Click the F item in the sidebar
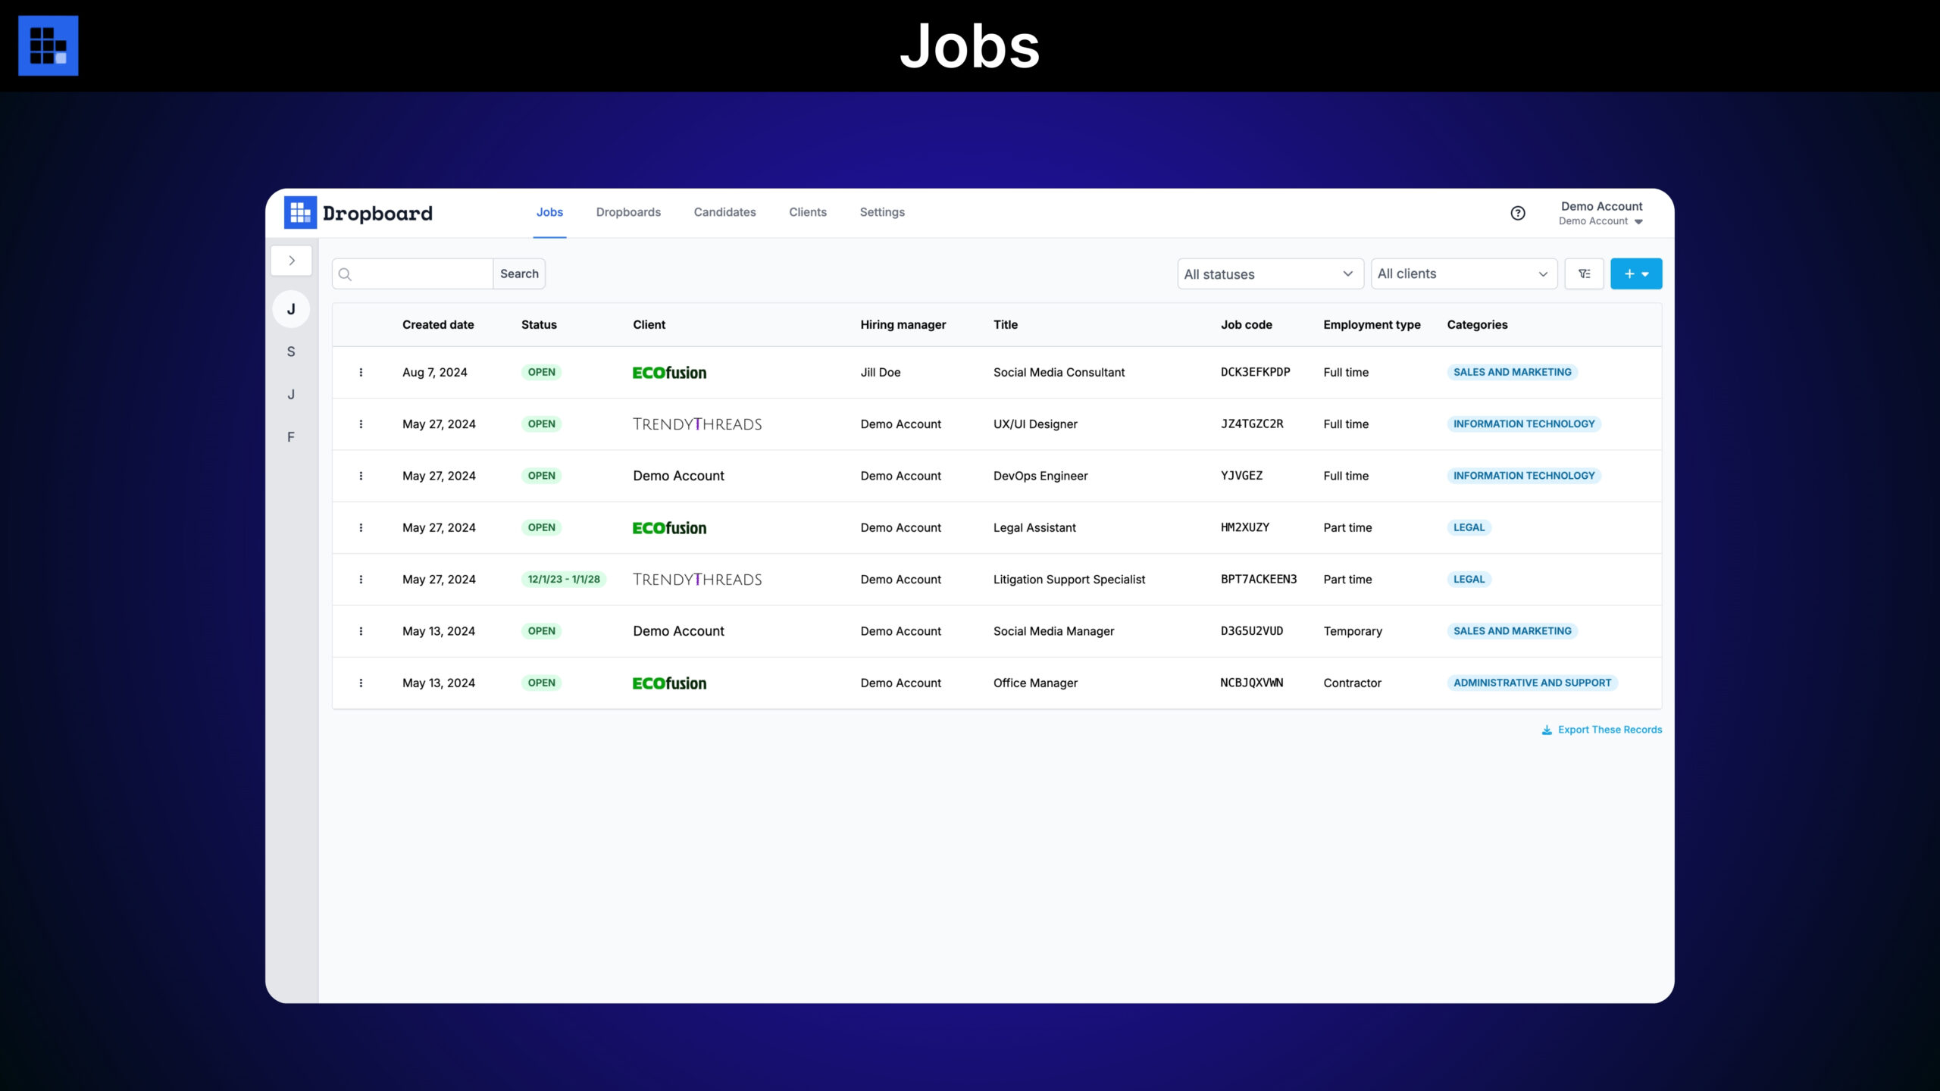1940x1091 pixels. click(x=291, y=437)
